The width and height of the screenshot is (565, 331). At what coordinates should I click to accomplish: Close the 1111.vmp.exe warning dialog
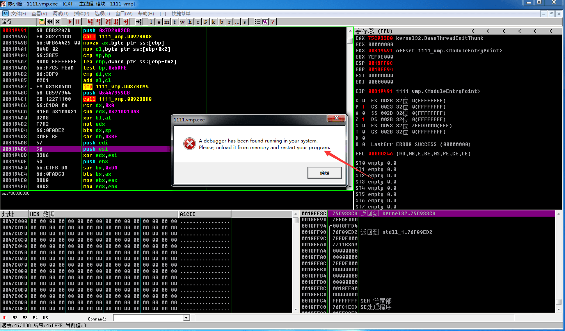[x=336, y=118]
